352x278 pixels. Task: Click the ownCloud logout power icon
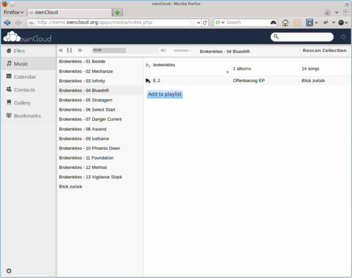click(x=343, y=36)
